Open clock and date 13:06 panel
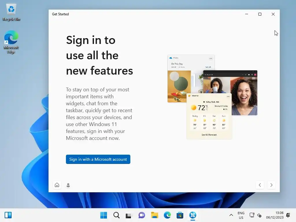 275,215
